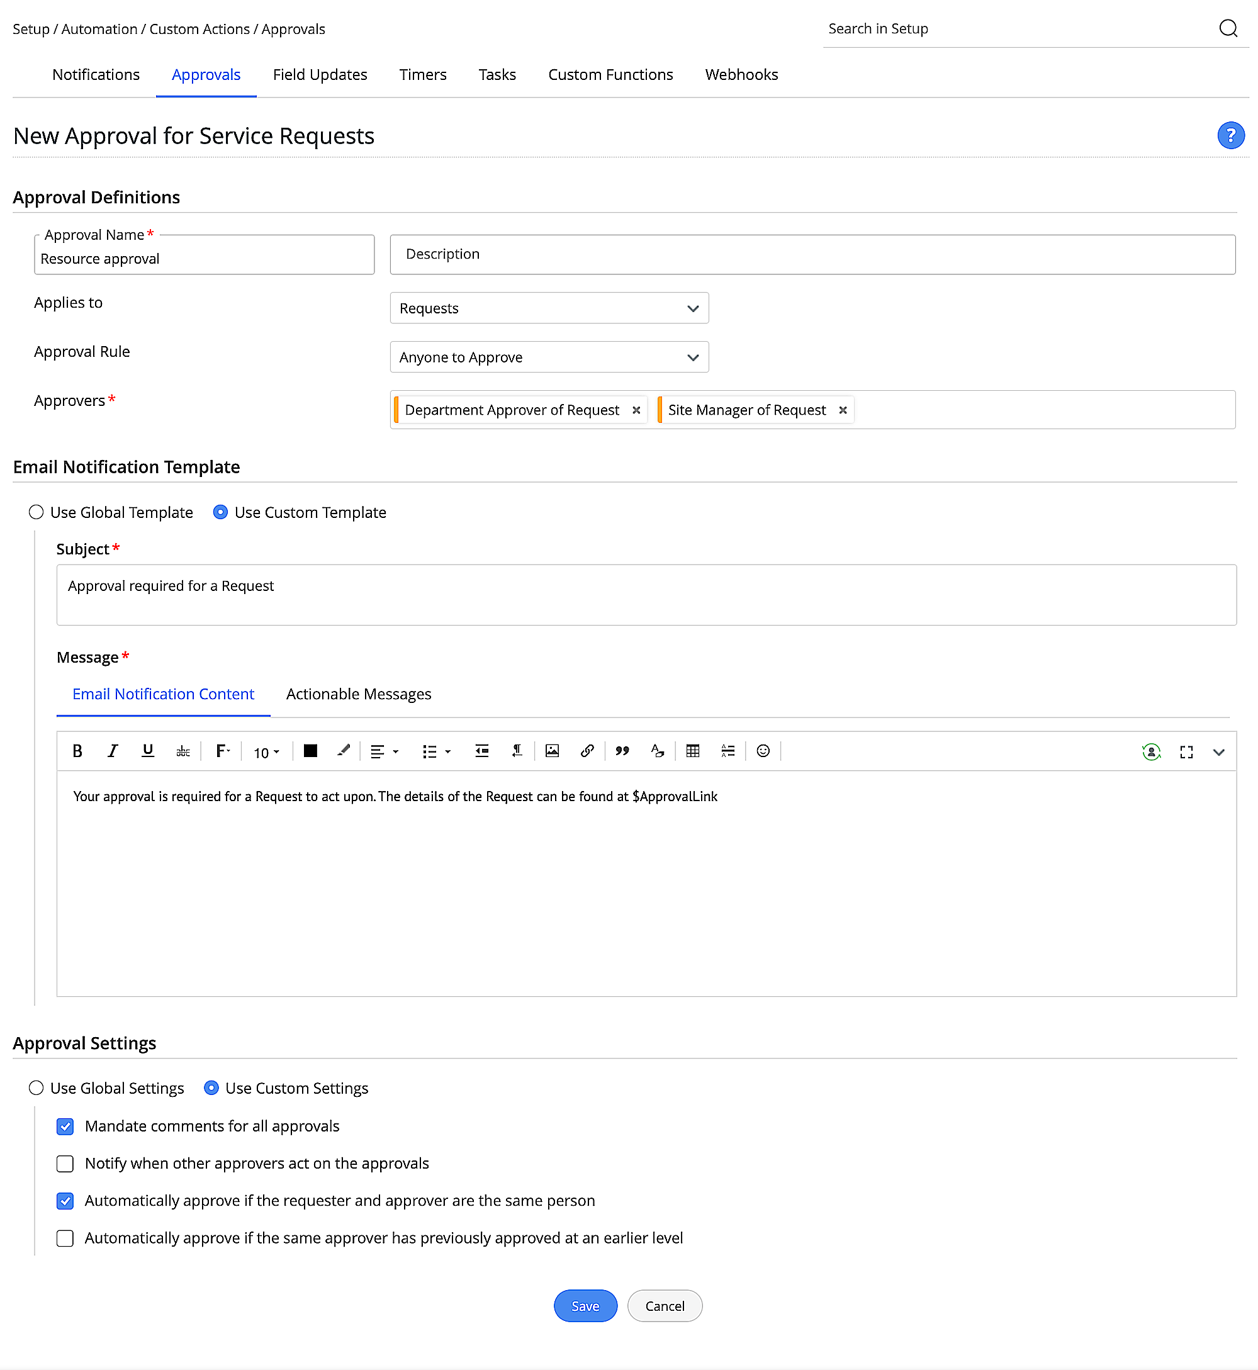Apply strikethrough to the message text
The height and width of the screenshot is (1370, 1258).
[183, 751]
